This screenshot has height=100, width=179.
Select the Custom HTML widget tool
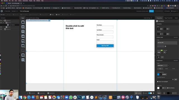point(23,60)
